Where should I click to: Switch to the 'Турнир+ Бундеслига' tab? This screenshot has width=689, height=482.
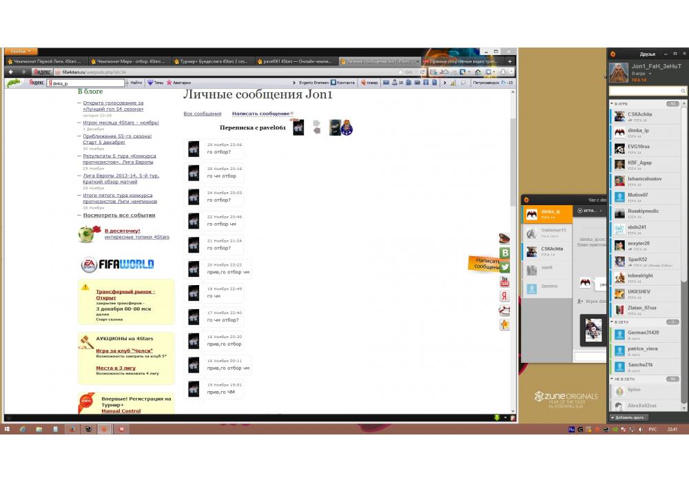[x=212, y=61]
